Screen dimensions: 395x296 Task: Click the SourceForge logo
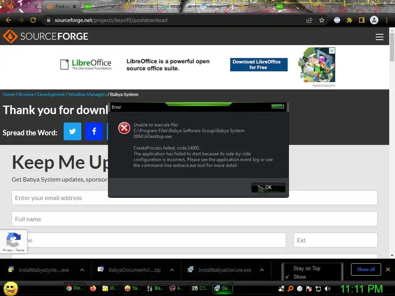pos(46,36)
